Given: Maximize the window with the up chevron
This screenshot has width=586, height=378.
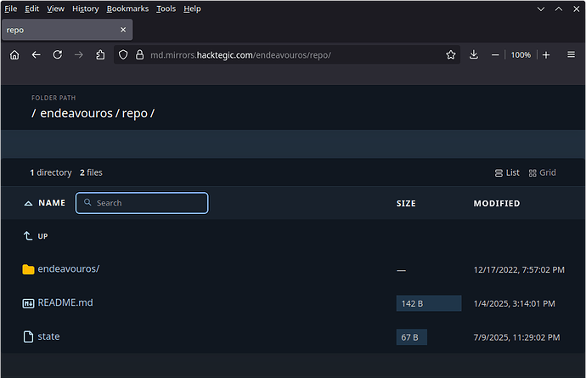Looking at the screenshot, I should click(558, 9).
